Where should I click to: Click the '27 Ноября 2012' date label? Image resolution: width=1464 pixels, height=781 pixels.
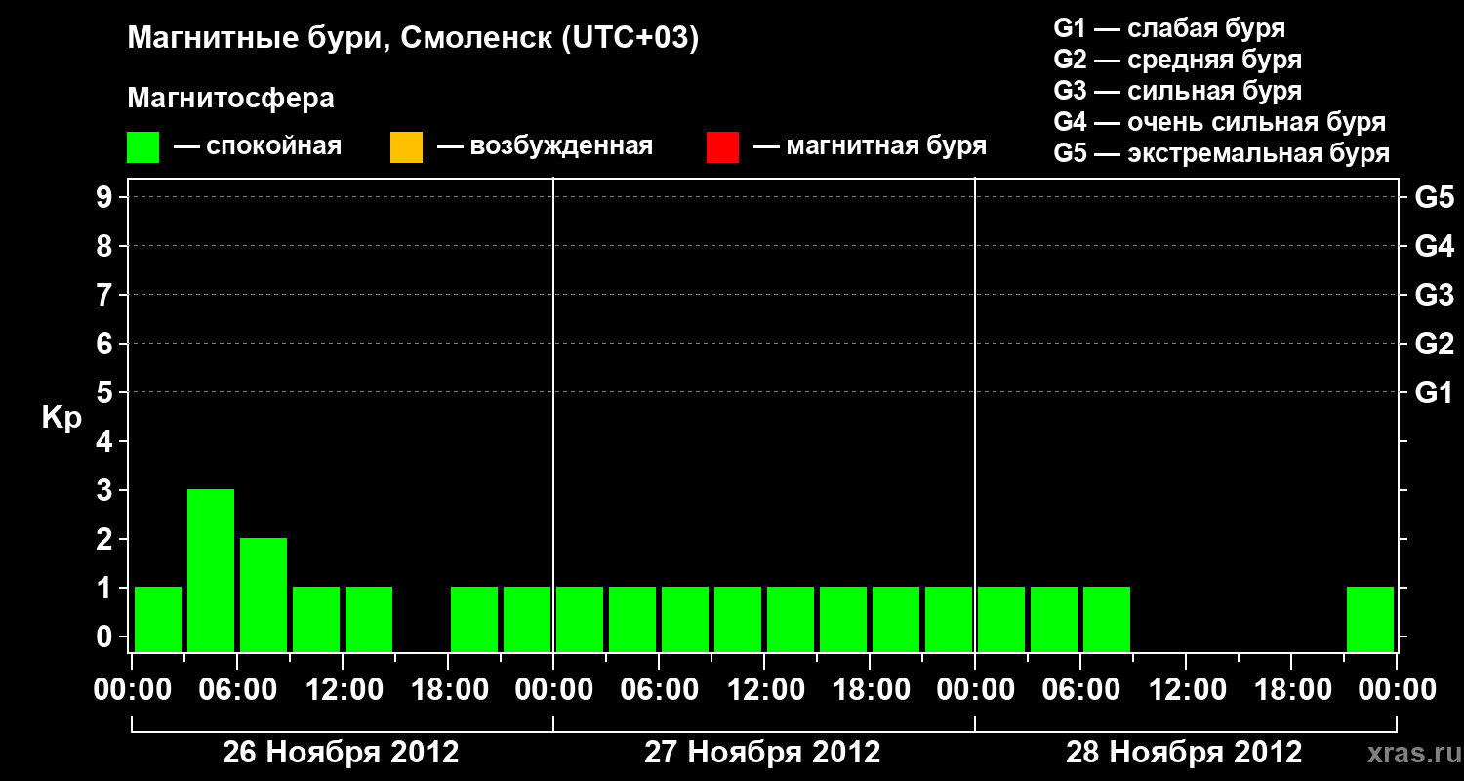pos(762,752)
